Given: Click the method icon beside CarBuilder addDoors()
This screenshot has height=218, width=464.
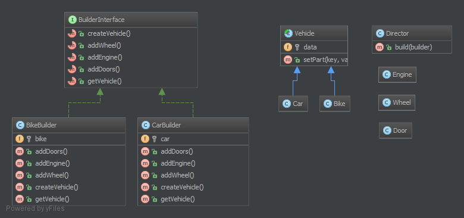Looking at the screenshot, I should coord(145,151).
